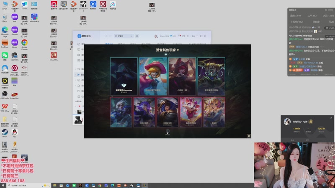Viewport: 335px width, 188px height.
Task: Expand the recently played row in Kugou sidebar
Action: pos(75,75)
